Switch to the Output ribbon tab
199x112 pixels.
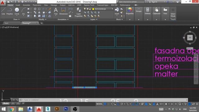62,5
